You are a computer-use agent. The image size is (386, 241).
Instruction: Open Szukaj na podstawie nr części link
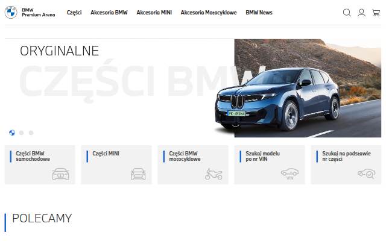pos(346,164)
